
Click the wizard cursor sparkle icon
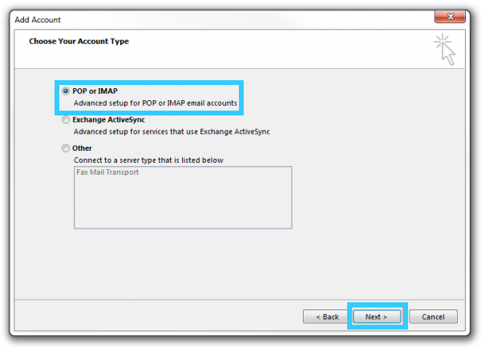[x=443, y=48]
